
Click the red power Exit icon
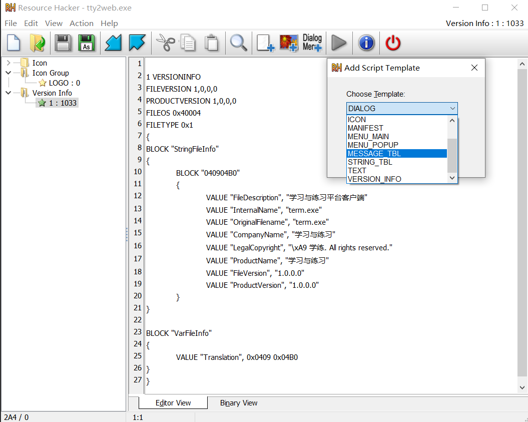(393, 43)
